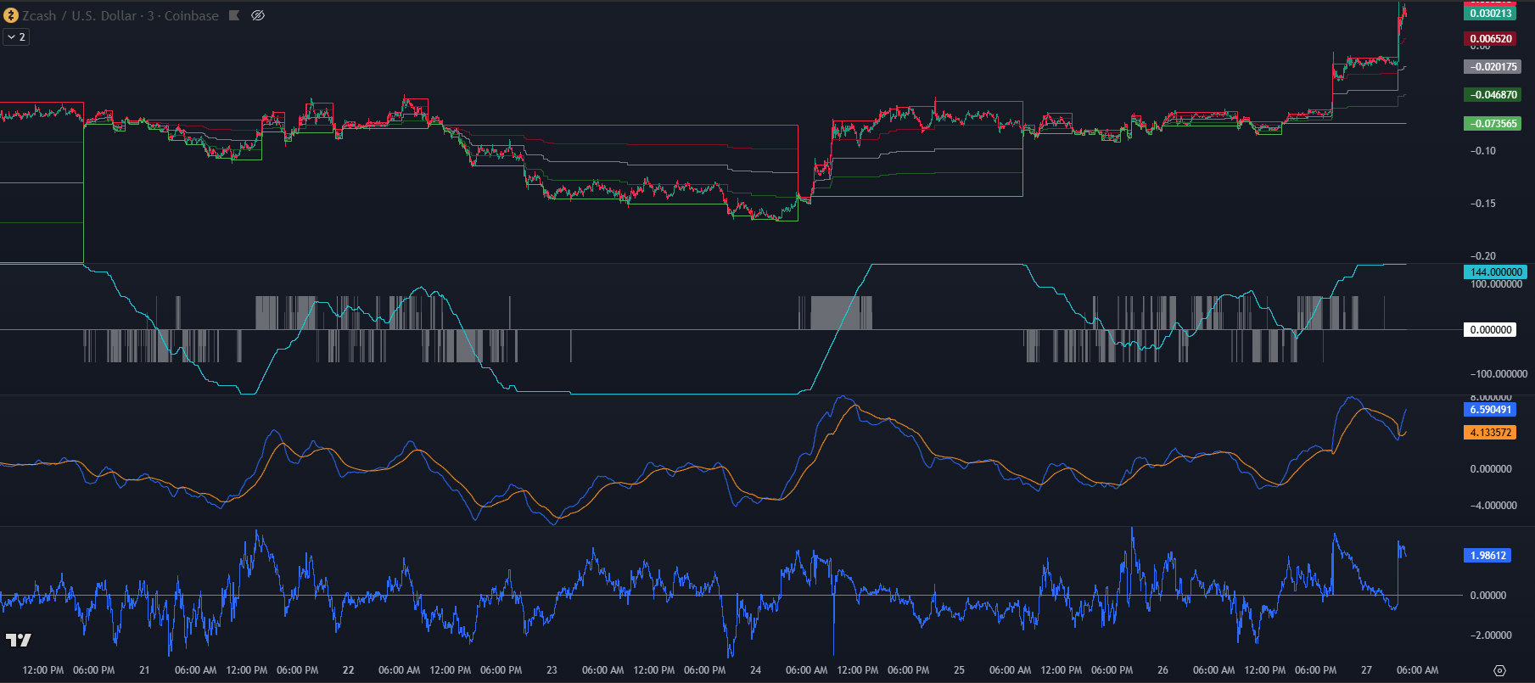Click the flag icon beside Coinbase
The height and width of the screenshot is (683, 1535).
click(x=234, y=15)
